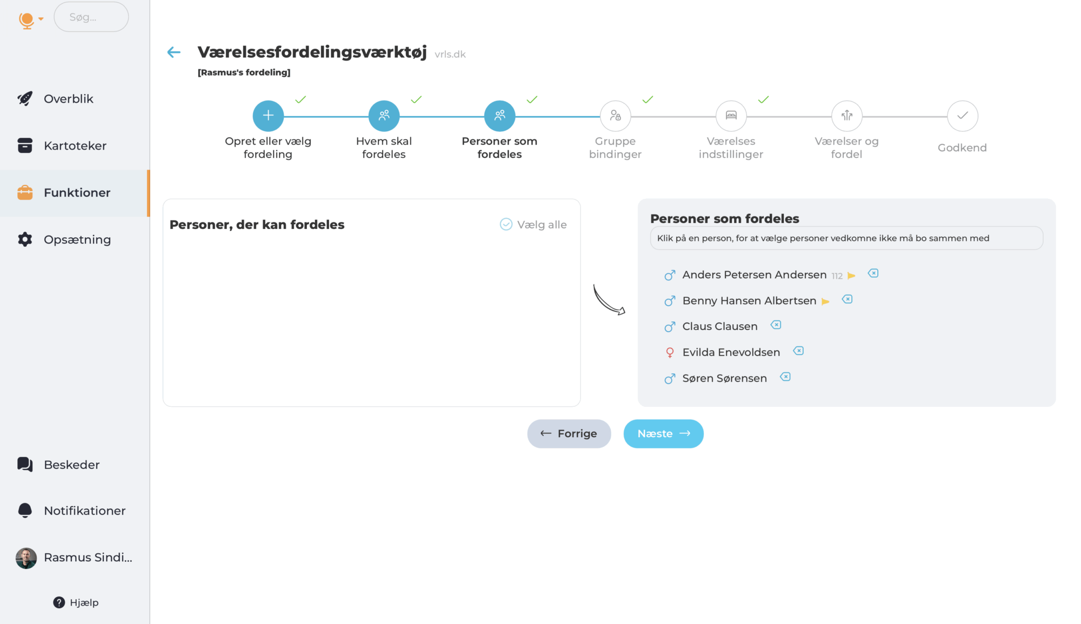Go to Opsætning settings
This screenshot has width=1081, height=624.
(x=77, y=240)
